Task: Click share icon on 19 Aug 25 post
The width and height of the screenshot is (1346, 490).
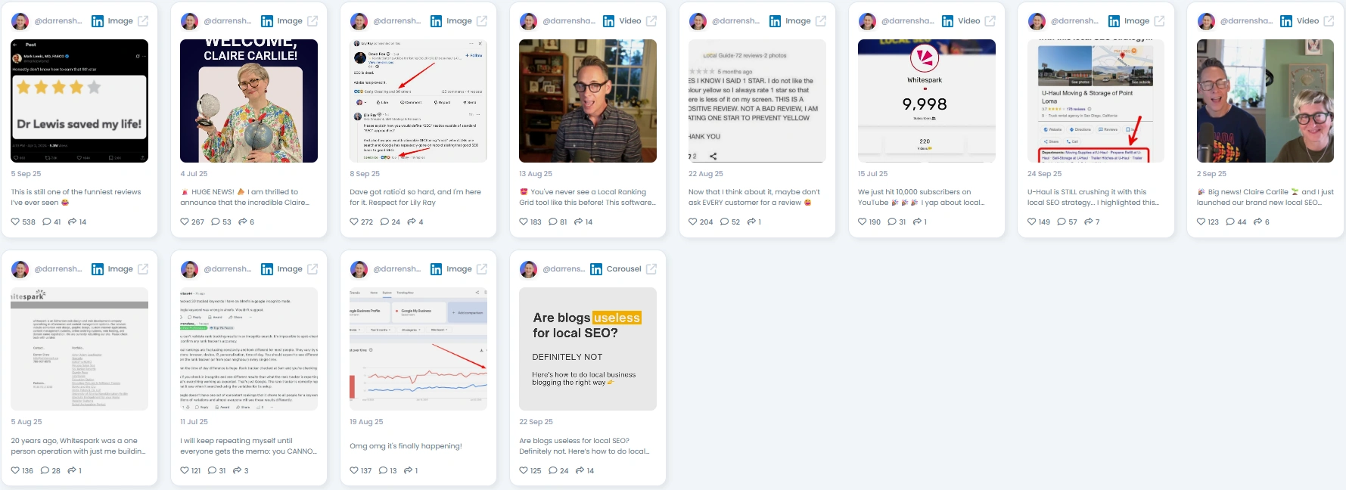Action: (x=409, y=470)
